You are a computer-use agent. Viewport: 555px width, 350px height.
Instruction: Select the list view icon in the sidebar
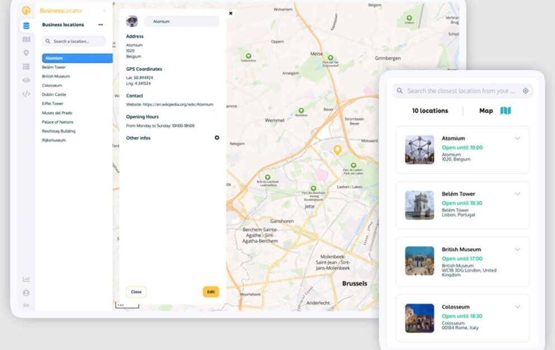pos(26,66)
